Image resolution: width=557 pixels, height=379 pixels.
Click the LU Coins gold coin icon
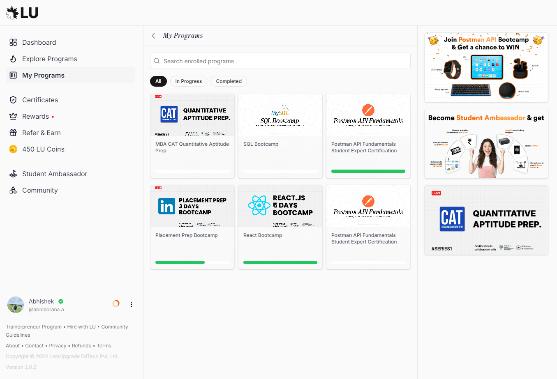pyautogui.click(x=13, y=149)
